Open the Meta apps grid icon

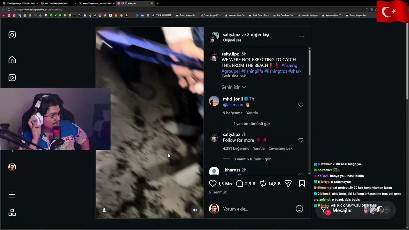[x=12, y=213]
